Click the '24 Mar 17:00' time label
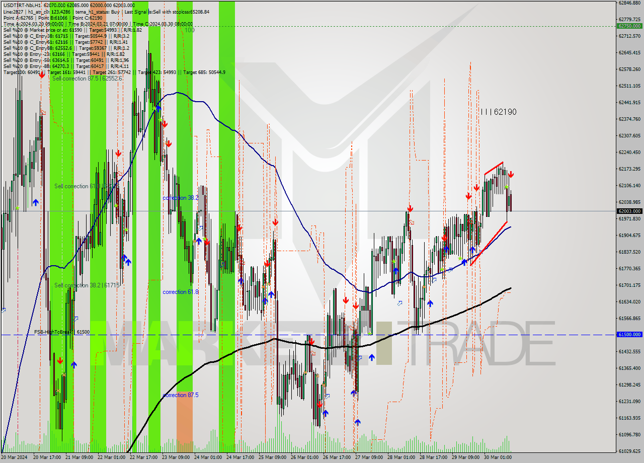Viewport: 644px width, 463px height. point(240,457)
